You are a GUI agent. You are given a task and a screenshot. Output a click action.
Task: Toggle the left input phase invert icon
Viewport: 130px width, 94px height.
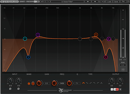pyautogui.click(x=10, y=89)
